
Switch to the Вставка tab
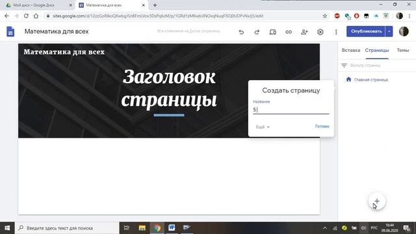point(351,50)
